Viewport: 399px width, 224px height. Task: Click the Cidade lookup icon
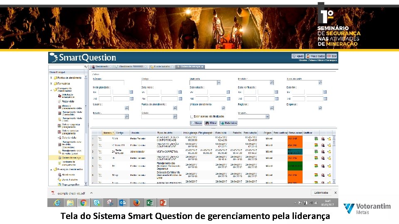[175, 117]
